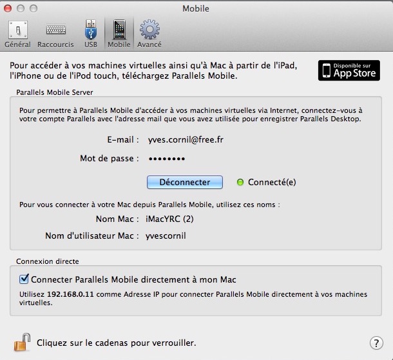The image size is (393, 360).
Task: Uncheck Connecter Parallels Mobile directement à mon Mac
Action: 24,279
